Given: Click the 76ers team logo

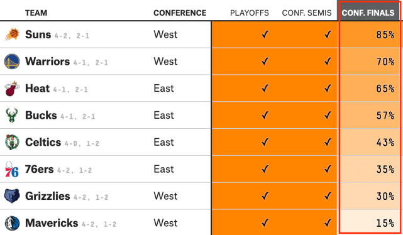Looking at the screenshot, I should point(12,170).
